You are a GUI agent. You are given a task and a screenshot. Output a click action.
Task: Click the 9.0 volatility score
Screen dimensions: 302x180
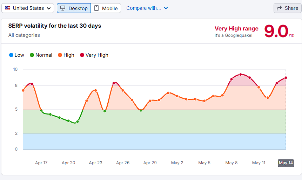pyautogui.click(x=276, y=31)
